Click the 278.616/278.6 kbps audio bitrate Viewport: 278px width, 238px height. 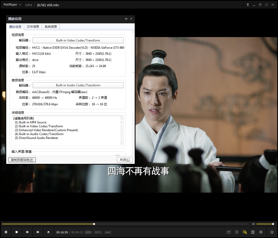click(x=45, y=104)
